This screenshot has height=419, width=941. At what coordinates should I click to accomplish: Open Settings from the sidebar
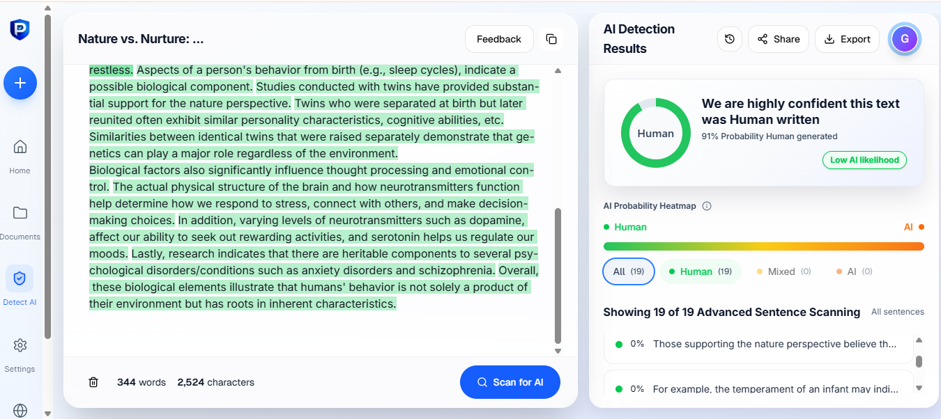20,355
